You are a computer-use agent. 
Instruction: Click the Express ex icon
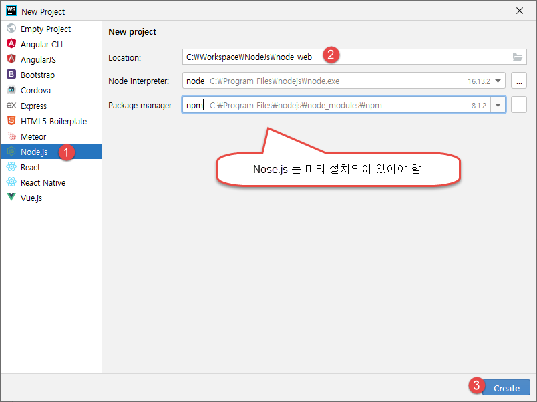coord(11,105)
